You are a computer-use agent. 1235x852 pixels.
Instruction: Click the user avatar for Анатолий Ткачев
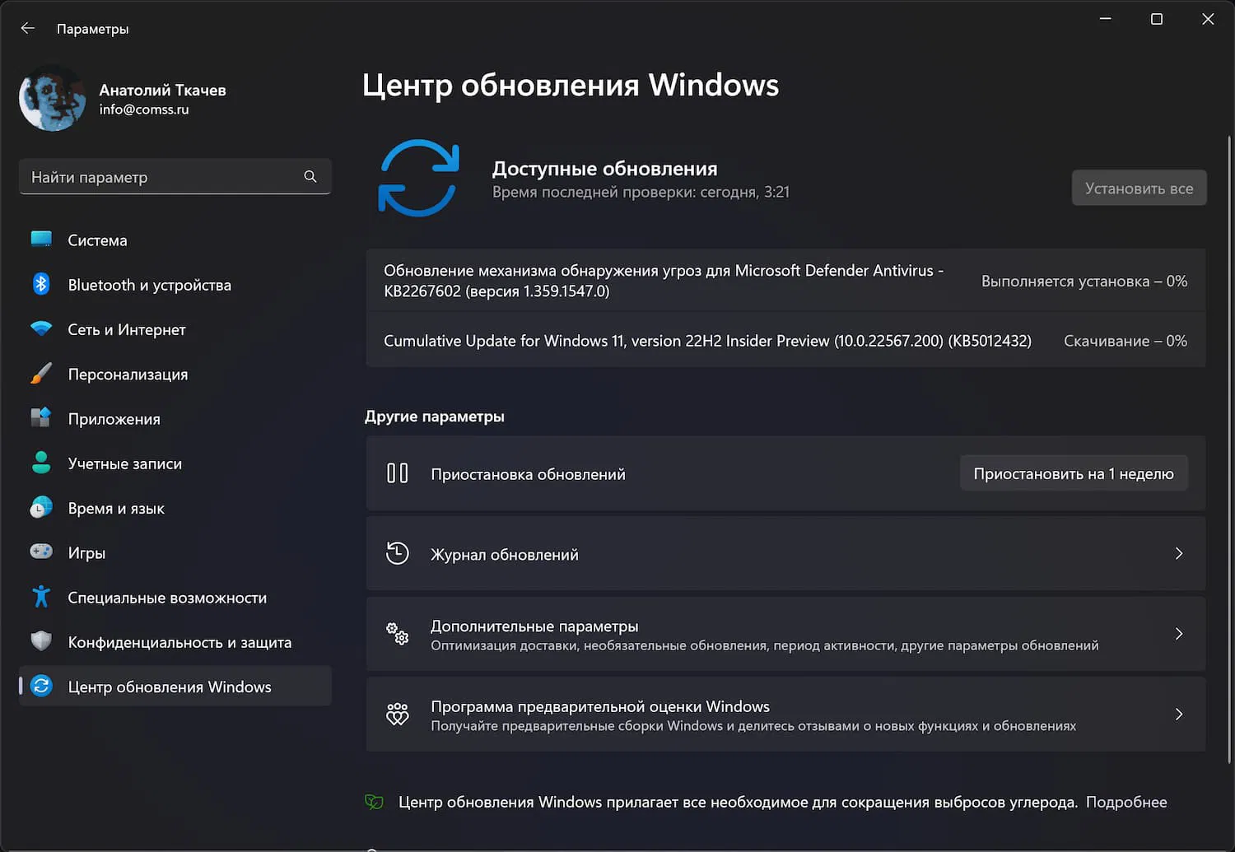52,97
